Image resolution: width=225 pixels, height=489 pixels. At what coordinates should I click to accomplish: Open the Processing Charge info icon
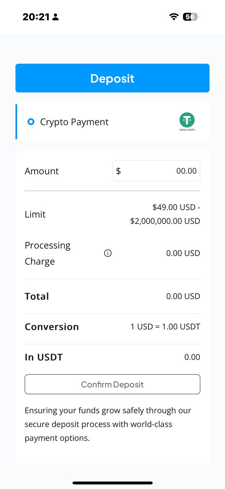[108, 253]
